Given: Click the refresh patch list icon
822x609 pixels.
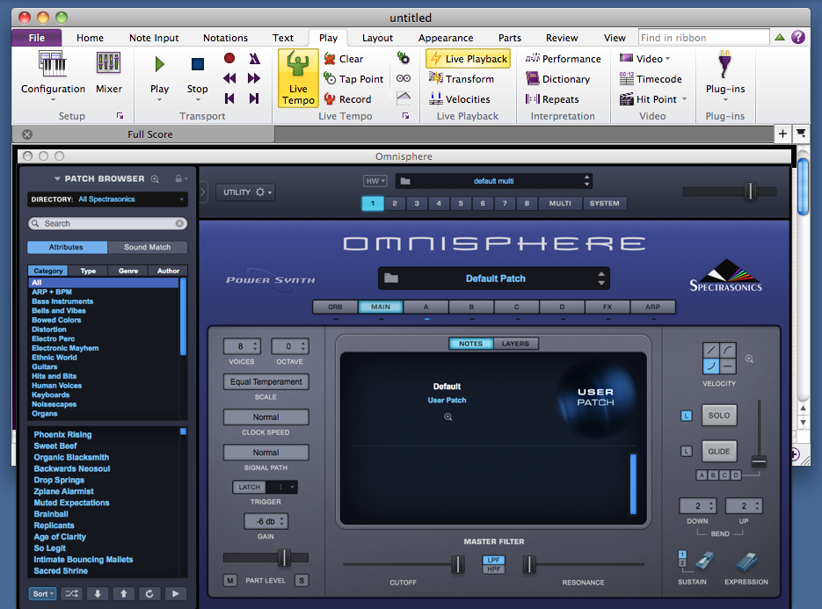Looking at the screenshot, I should tap(149, 594).
